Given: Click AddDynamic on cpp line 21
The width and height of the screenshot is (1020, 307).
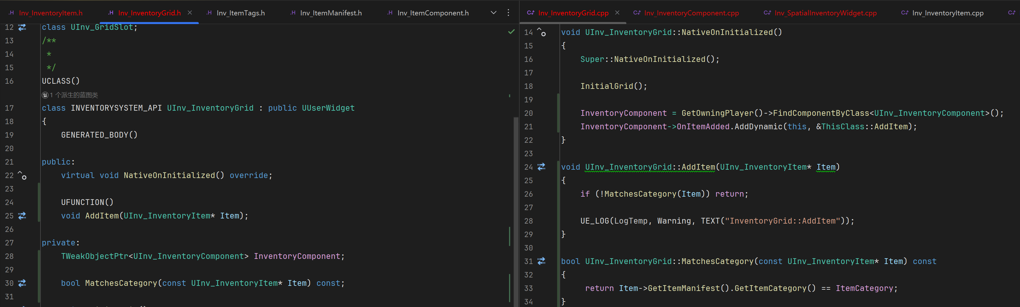Looking at the screenshot, I should click(x=759, y=127).
